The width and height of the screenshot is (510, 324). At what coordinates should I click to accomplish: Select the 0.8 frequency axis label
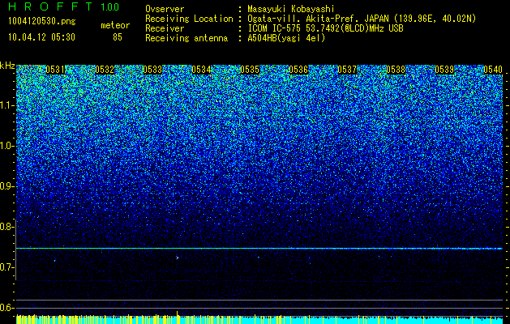click(6, 227)
